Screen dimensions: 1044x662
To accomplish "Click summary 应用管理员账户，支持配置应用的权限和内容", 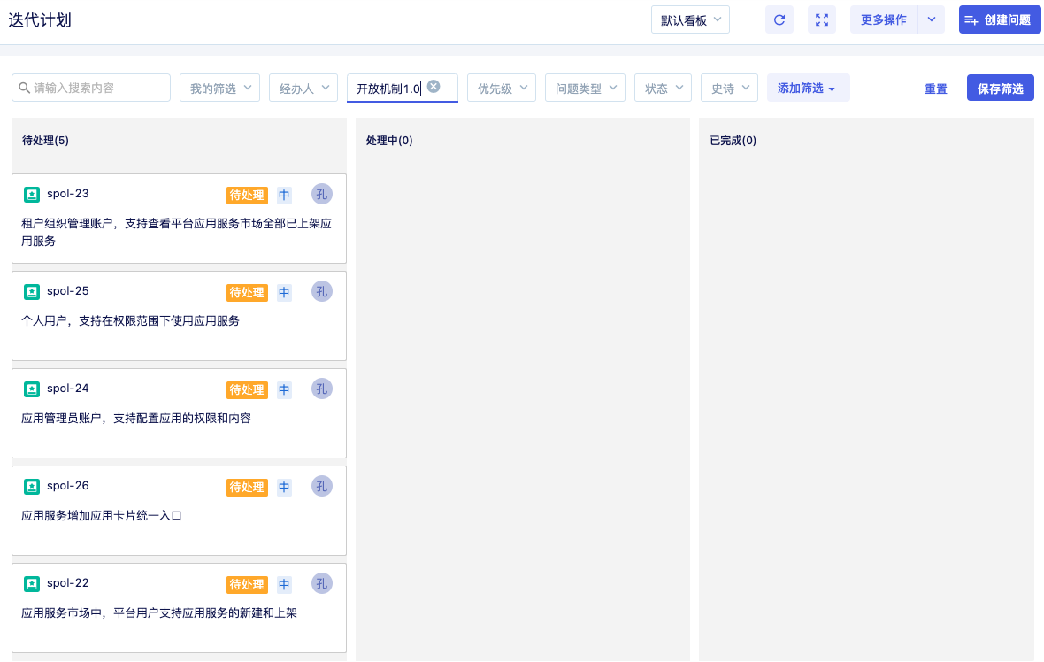I will [136, 419].
